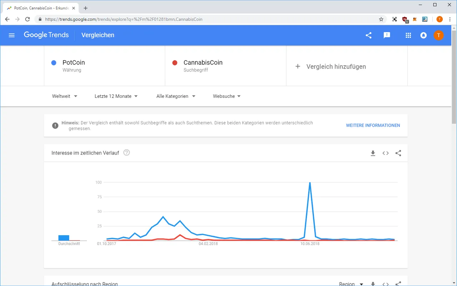Open the MetaMask fox extension
This screenshot has width=457, height=286.
click(415, 19)
